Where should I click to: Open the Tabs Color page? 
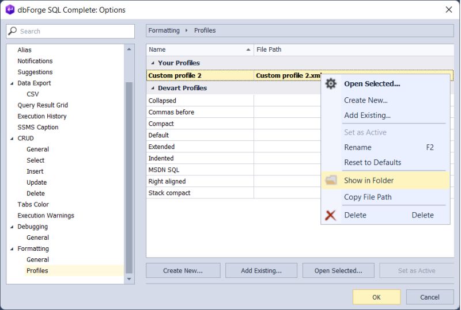point(33,205)
